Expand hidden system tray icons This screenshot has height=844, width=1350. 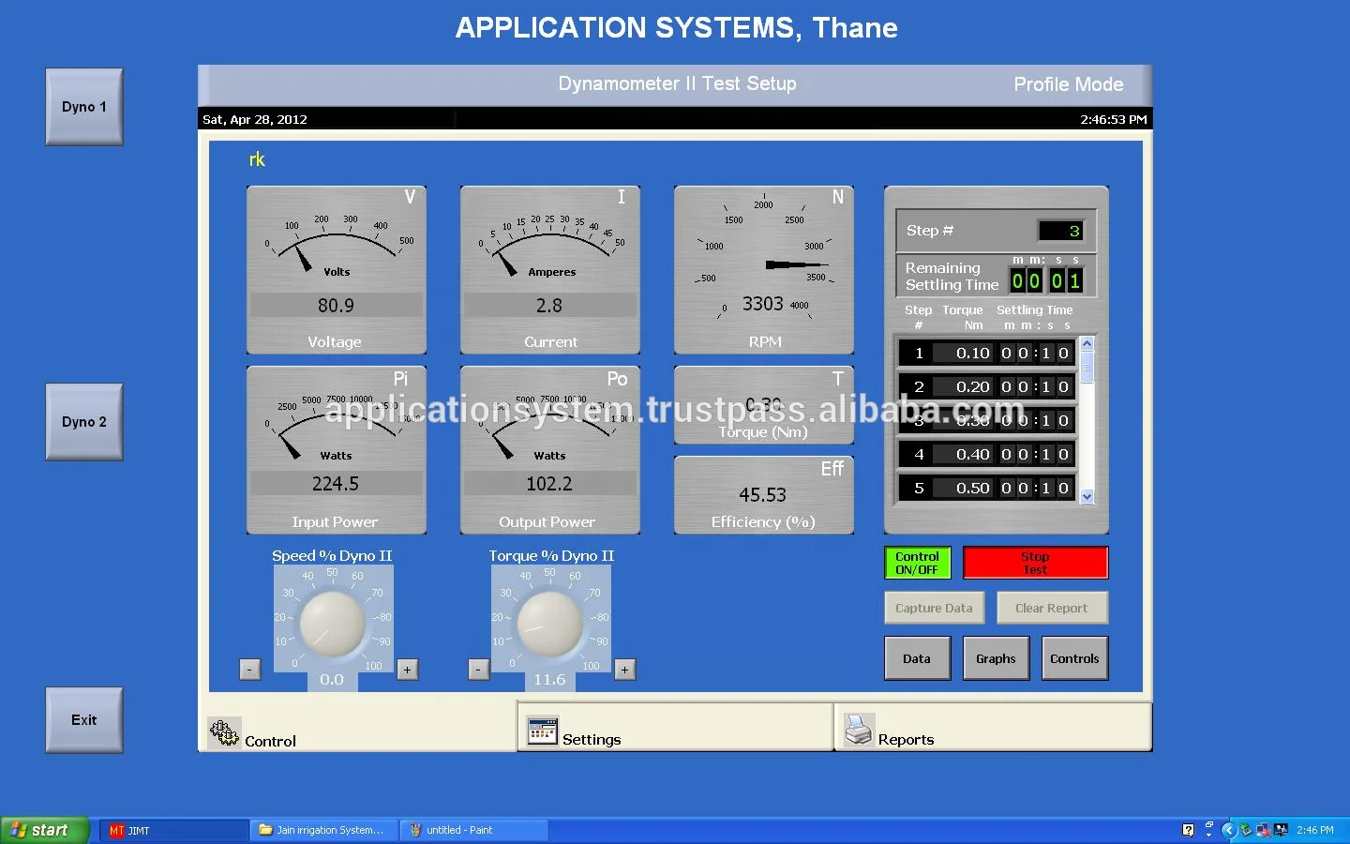click(x=1230, y=830)
